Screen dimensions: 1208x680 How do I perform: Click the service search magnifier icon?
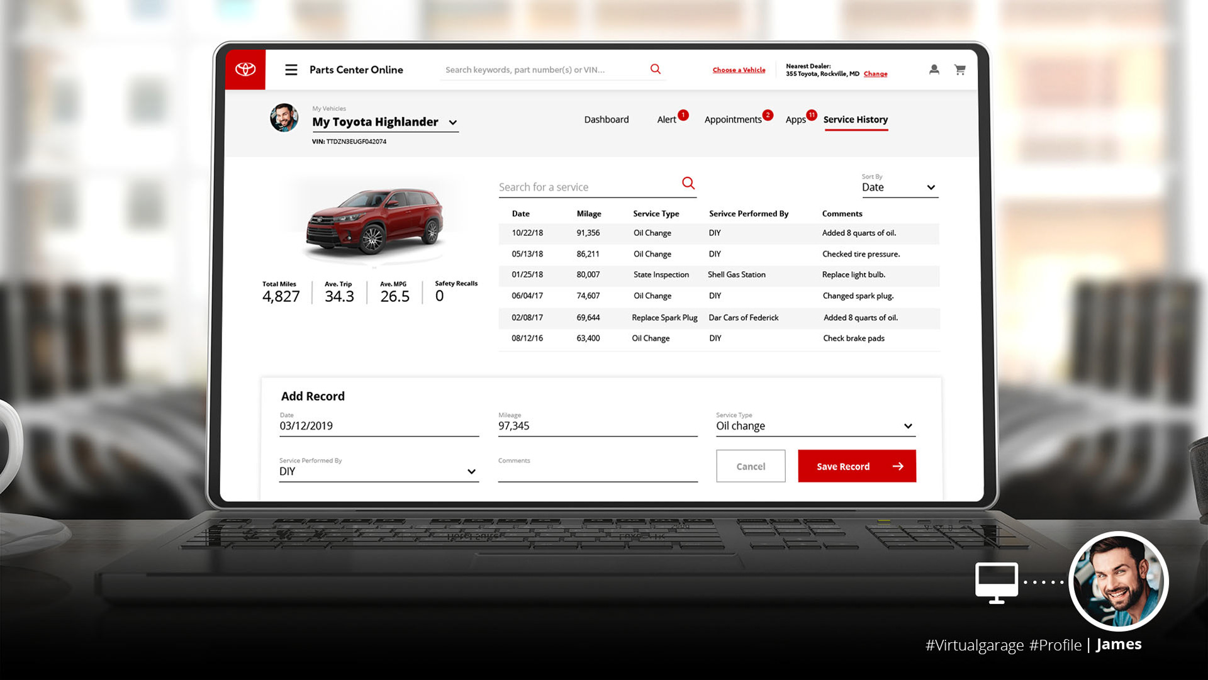688,183
